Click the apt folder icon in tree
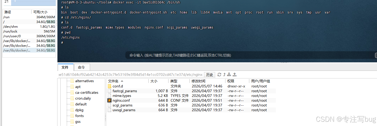The width and height of the screenshot is (377, 126). pos(72,87)
